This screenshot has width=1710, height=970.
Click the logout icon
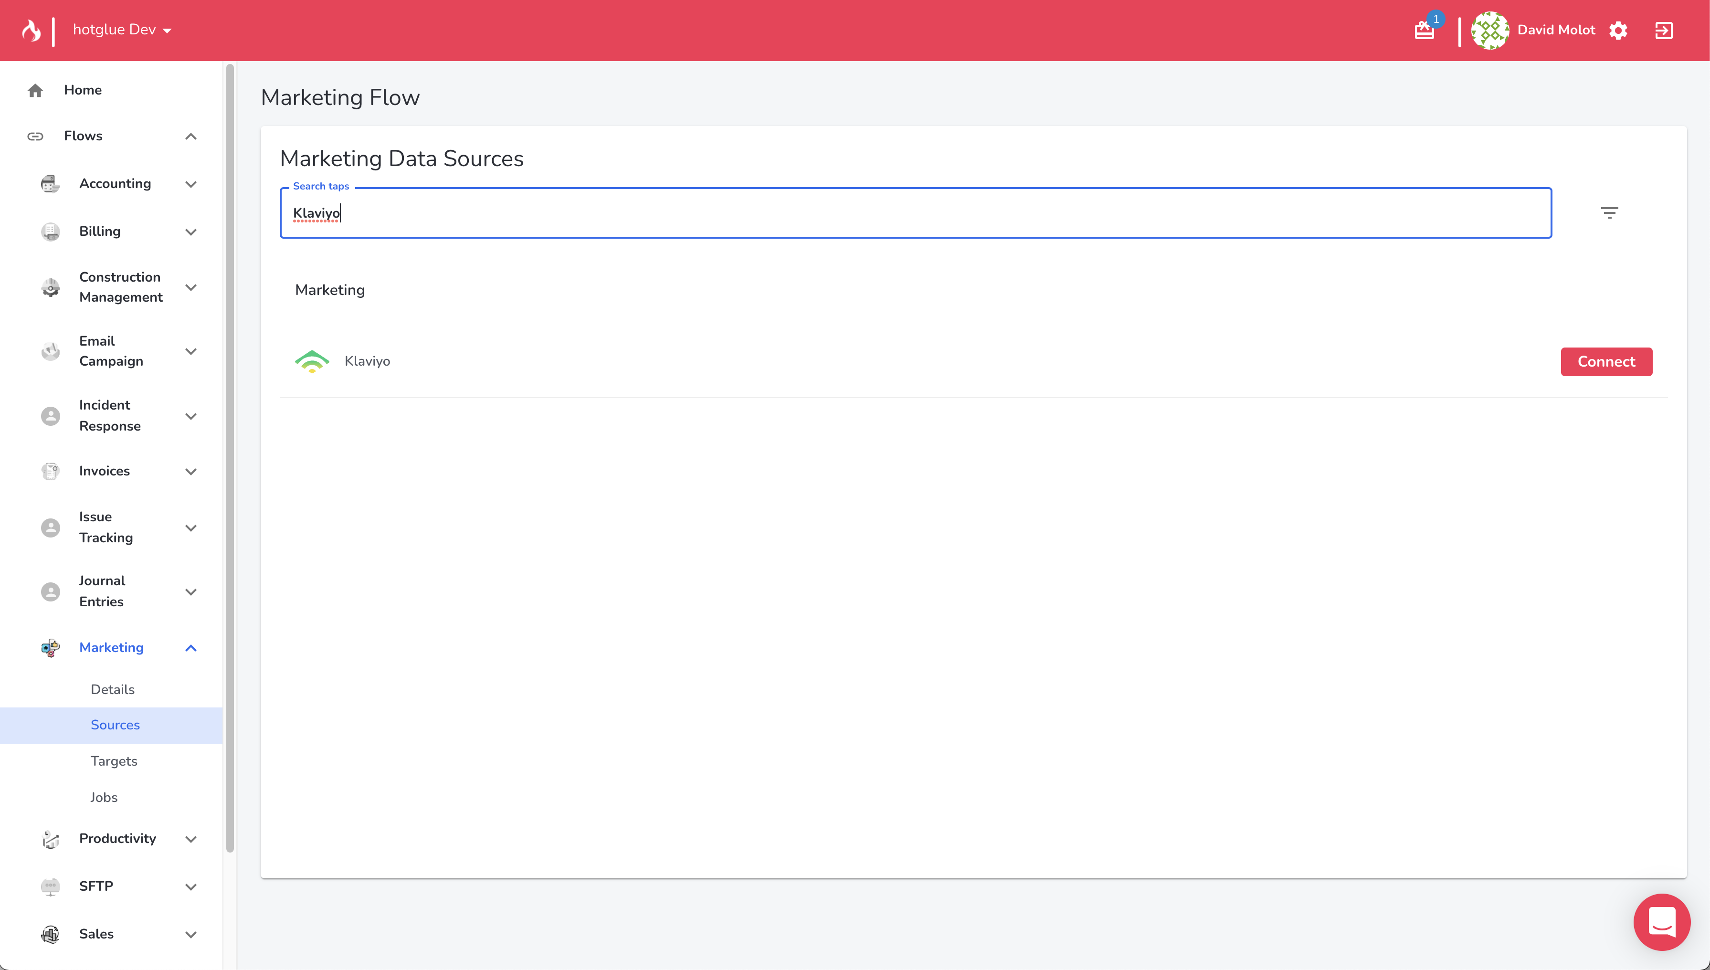[1663, 31]
